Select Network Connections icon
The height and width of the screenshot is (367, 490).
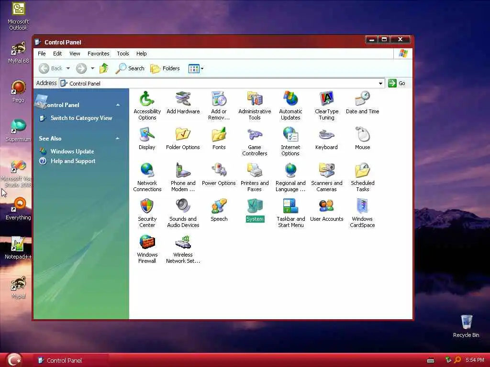point(147,177)
